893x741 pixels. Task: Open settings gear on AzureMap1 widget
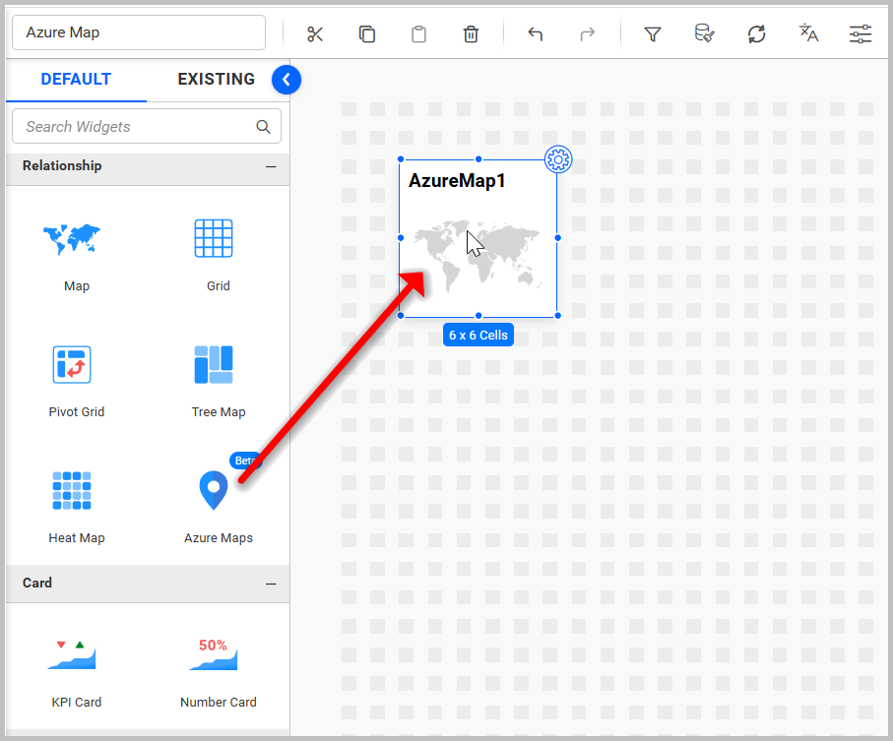557,158
